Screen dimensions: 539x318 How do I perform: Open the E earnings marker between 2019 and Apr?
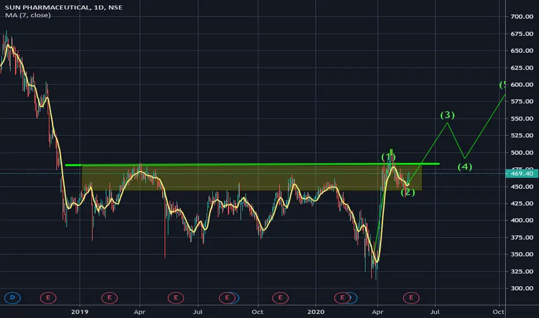[109, 298]
